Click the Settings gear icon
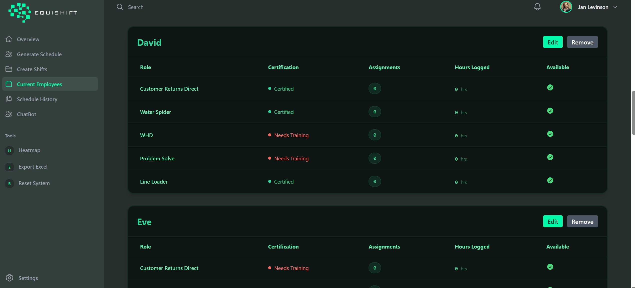635x288 pixels. [x=10, y=278]
